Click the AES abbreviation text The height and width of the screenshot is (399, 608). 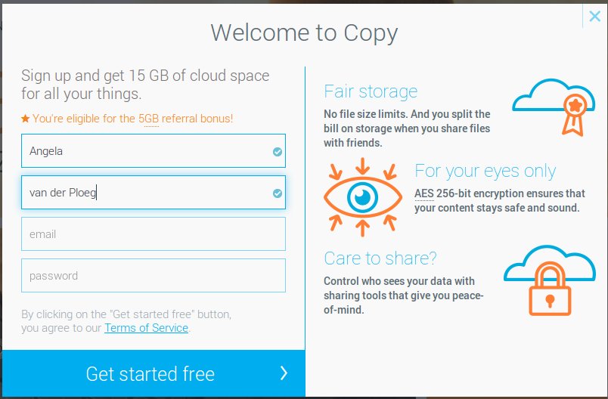(424, 193)
